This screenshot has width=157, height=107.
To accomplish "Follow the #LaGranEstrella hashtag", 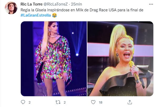I will [36, 15].
